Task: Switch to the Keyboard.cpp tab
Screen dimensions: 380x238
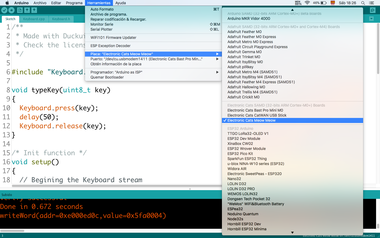Action: click(x=34, y=19)
